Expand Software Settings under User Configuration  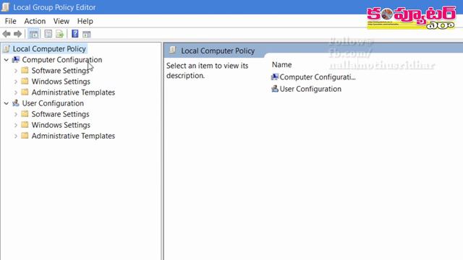pos(16,114)
